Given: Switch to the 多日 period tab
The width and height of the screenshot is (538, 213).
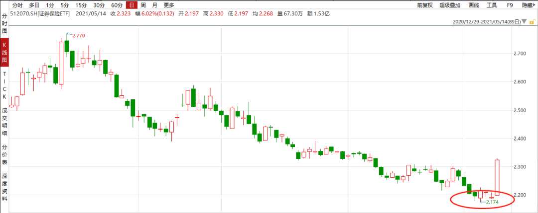Looking at the screenshot, I should point(34,5).
